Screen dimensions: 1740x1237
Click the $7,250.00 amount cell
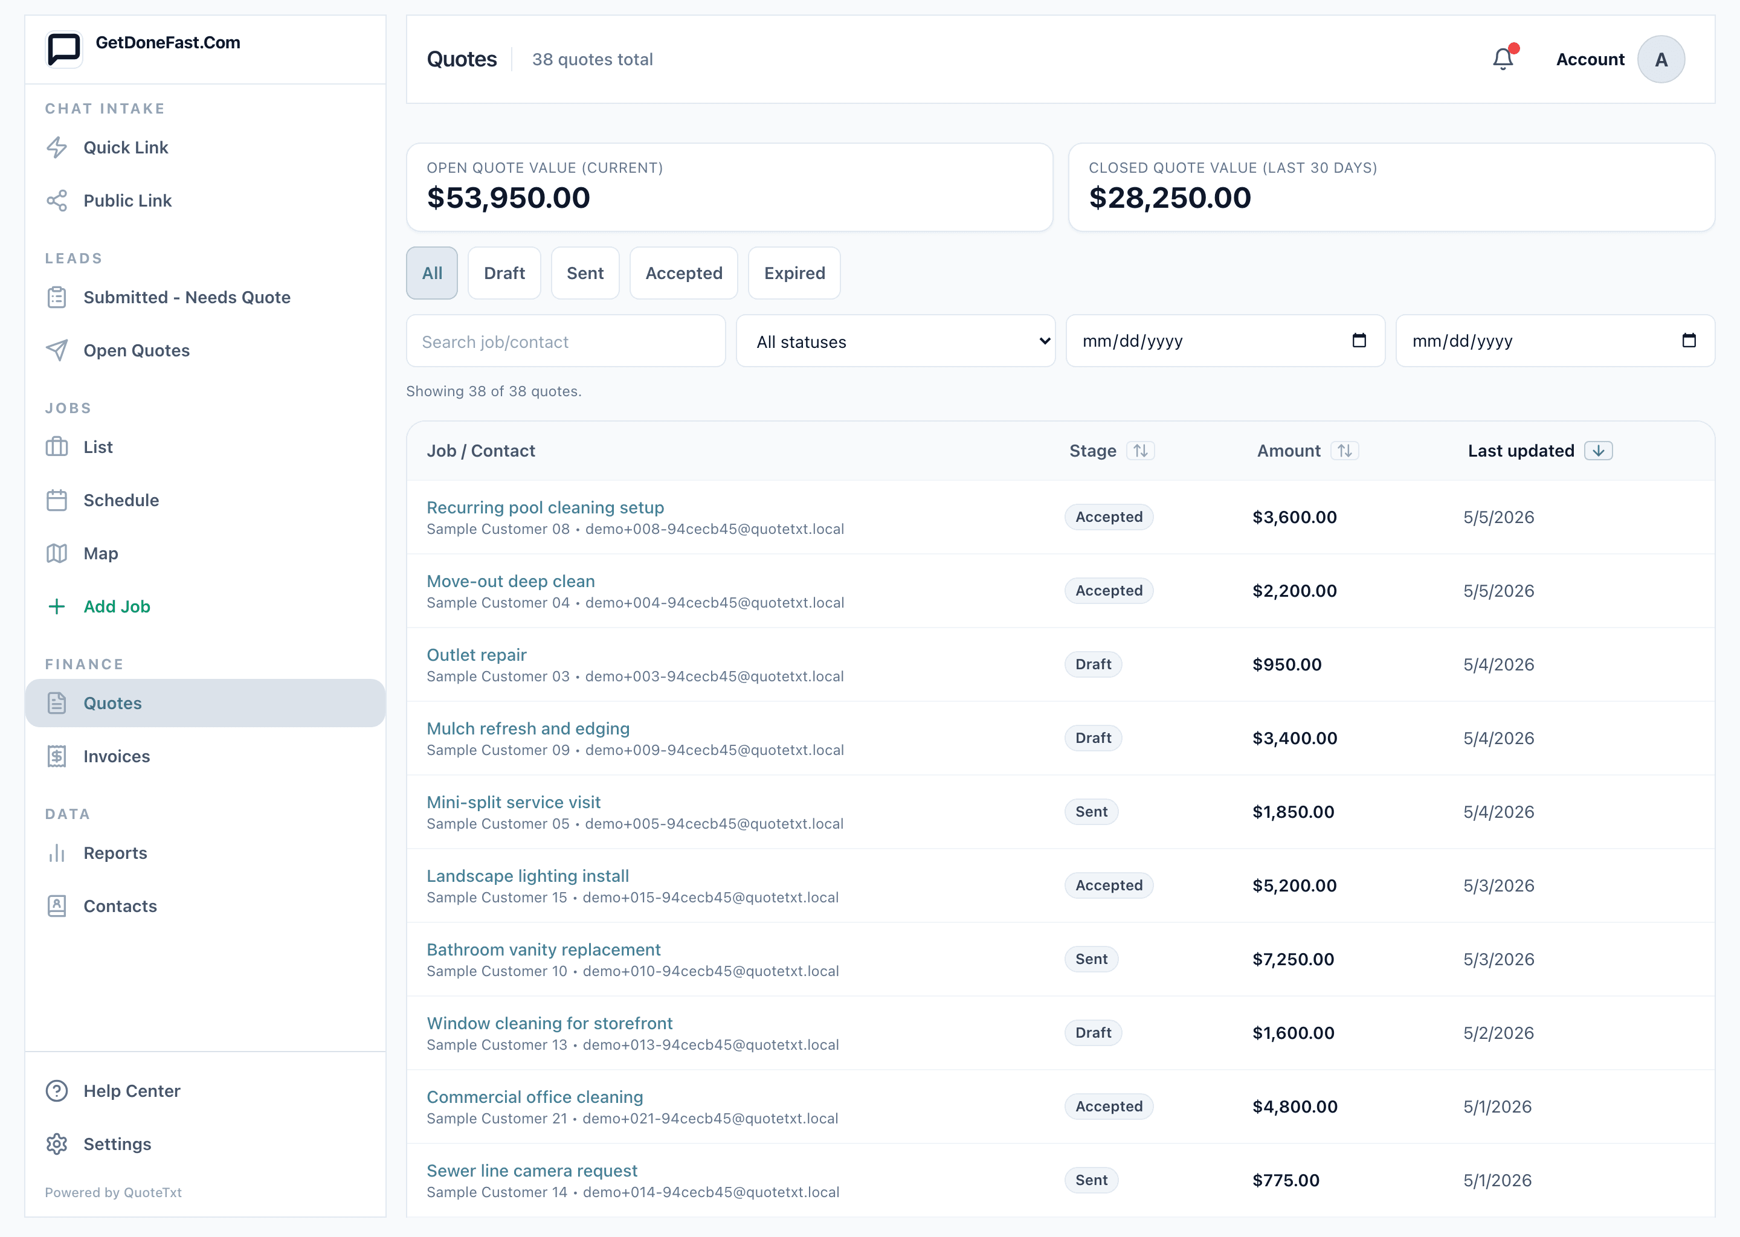[x=1293, y=959]
